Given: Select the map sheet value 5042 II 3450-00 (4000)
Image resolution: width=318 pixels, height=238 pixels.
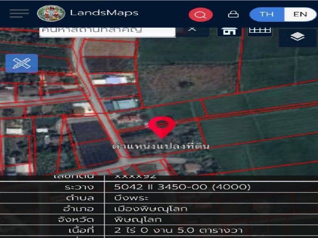Looking at the screenshot, I should tap(182, 187).
